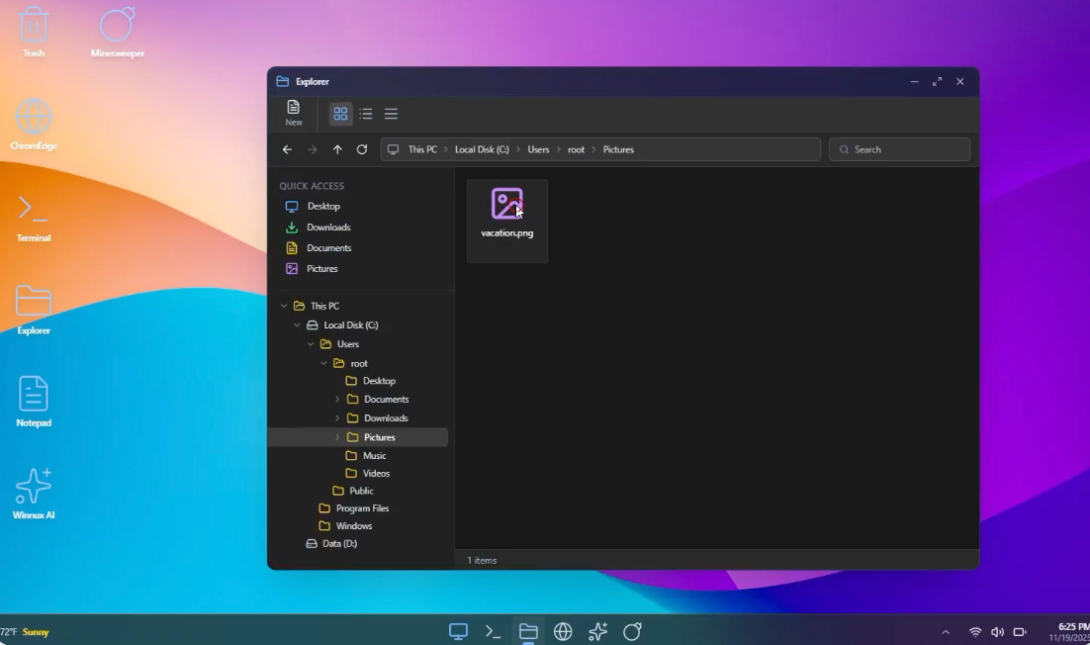This screenshot has width=1090, height=645.
Task: Switch to details view layout
Action: (x=391, y=114)
